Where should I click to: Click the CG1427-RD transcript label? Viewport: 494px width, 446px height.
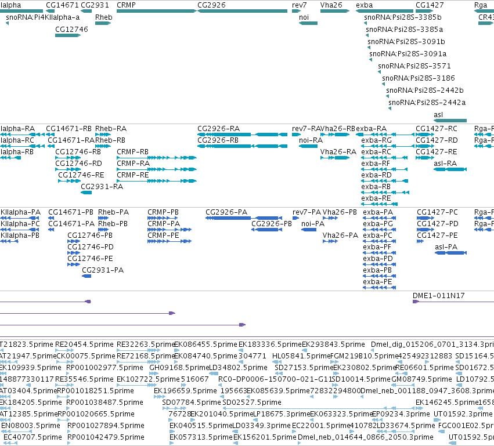pyautogui.click(x=437, y=140)
